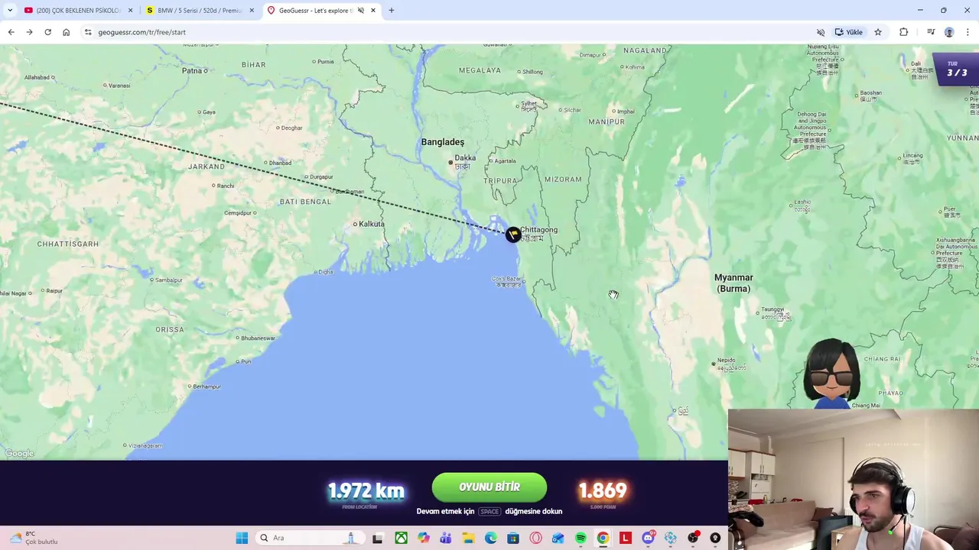Select the GeoGuessr tab

pyautogui.click(x=315, y=11)
